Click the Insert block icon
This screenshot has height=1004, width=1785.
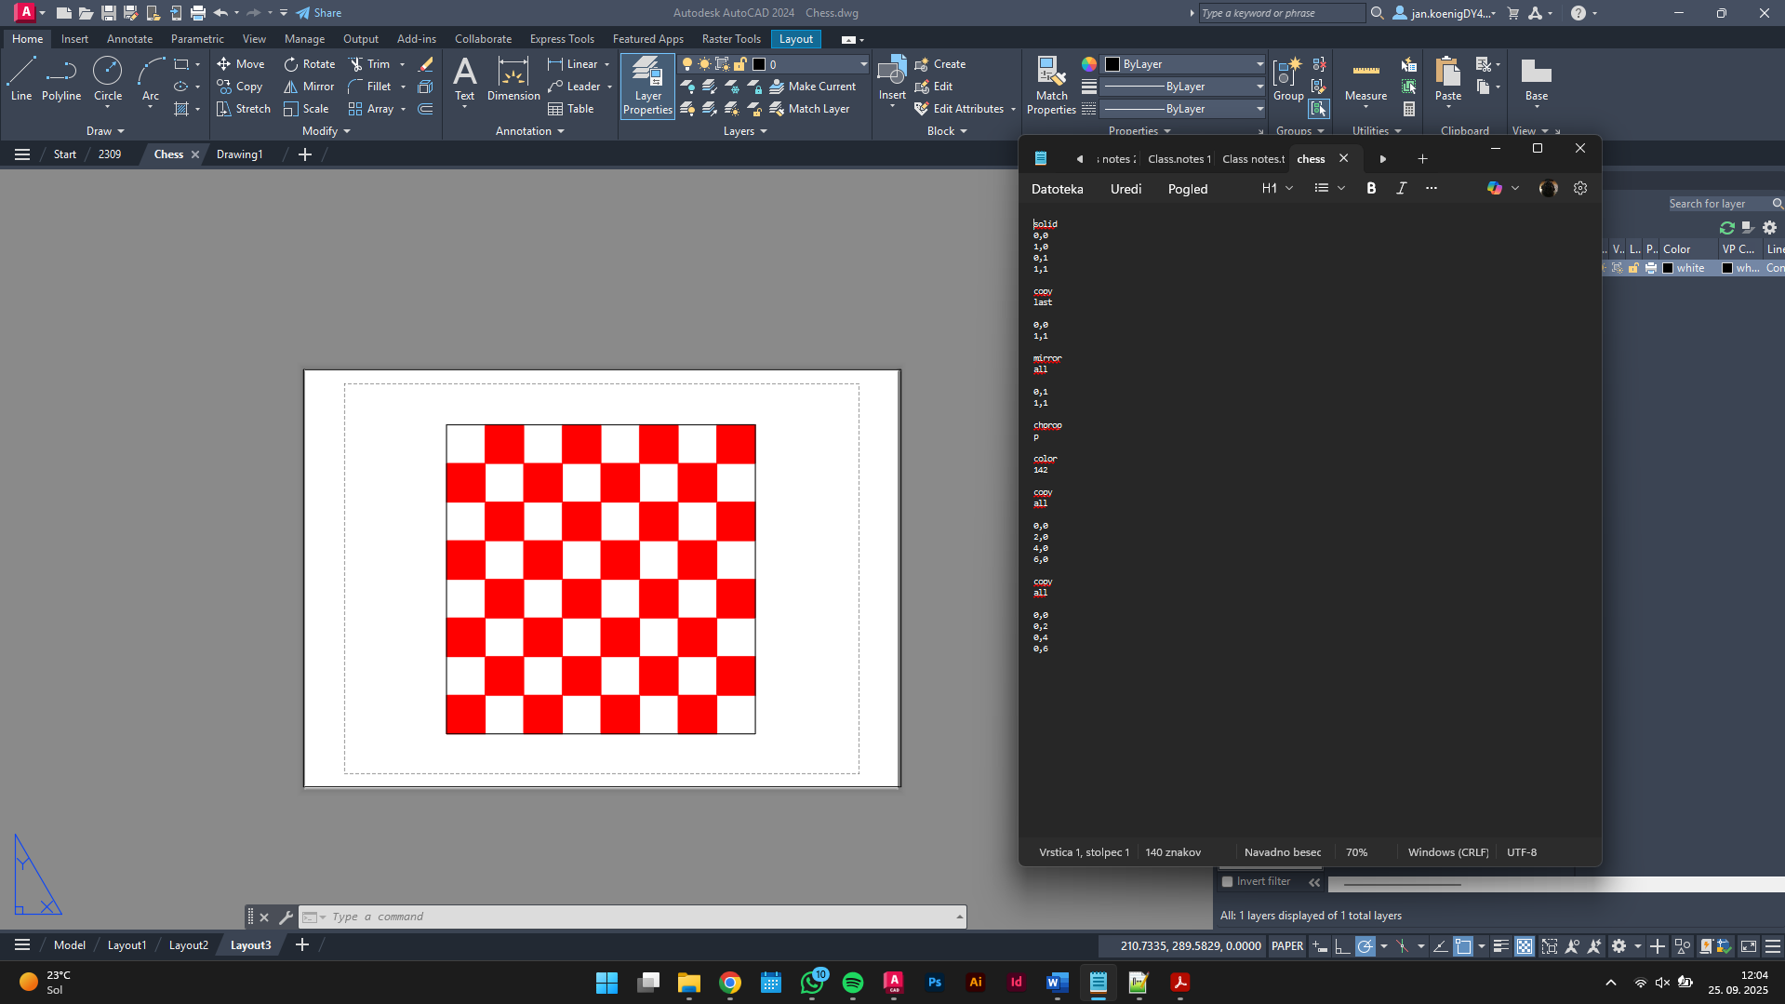[x=892, y=73]
